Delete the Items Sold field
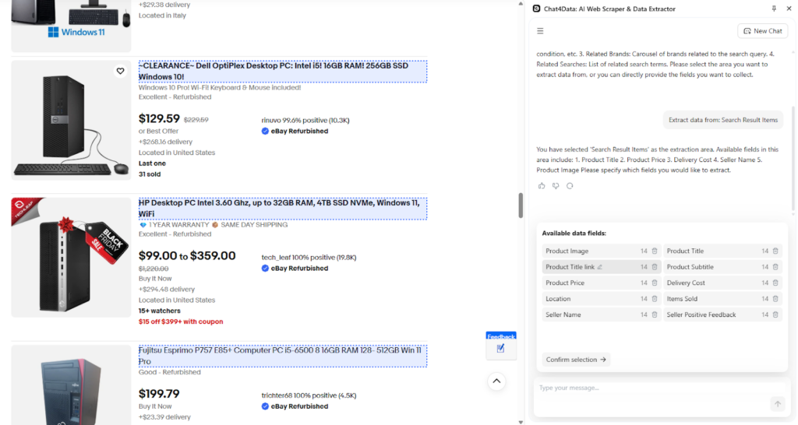 [775, 299]
